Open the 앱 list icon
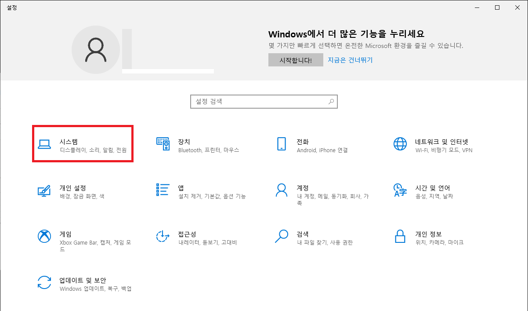Image resolution: width=528 pixels, height=311 pixels. click(163, 190)
